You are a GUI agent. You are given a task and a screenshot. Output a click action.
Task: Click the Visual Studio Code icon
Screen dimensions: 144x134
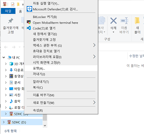[x=29, y=28]
